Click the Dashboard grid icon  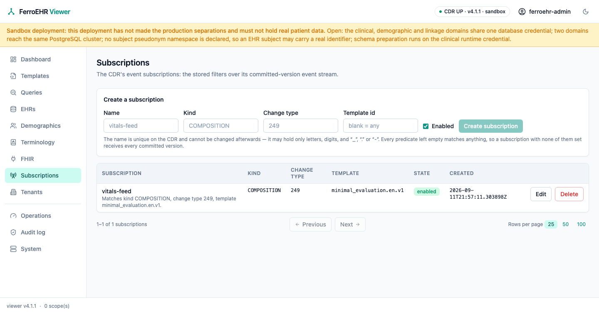point(13,59)
